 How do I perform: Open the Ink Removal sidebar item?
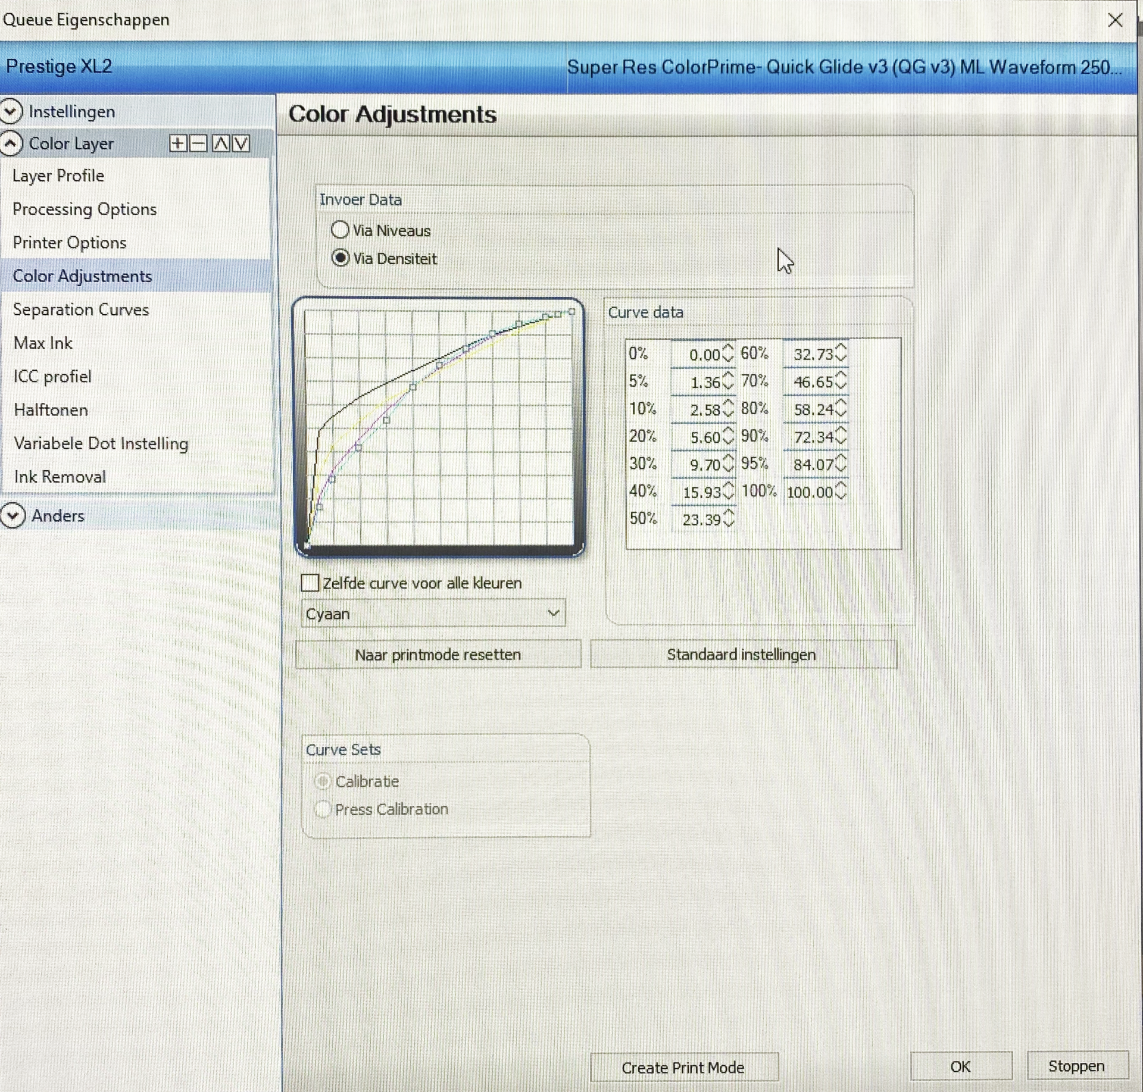[60, 477]
